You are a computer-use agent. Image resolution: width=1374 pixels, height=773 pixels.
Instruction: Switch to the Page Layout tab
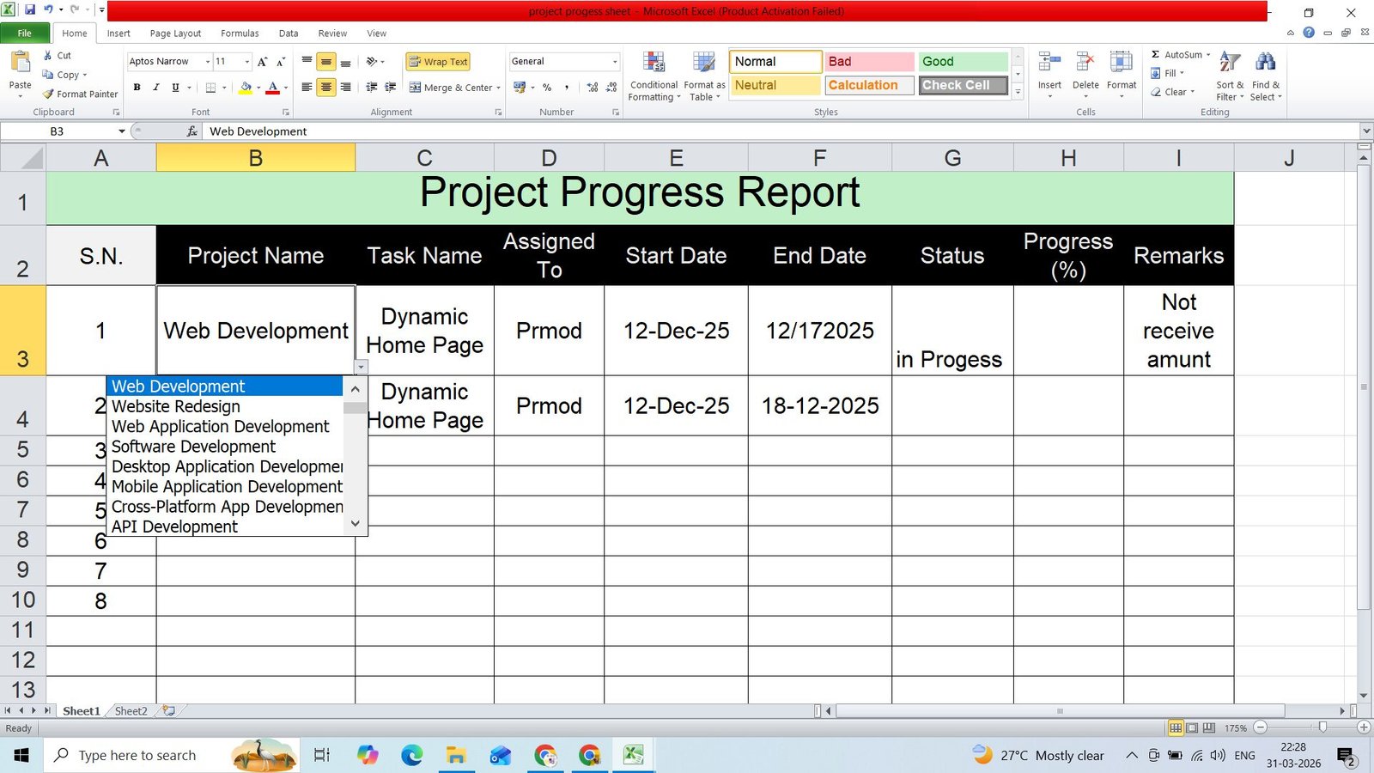(175, 33)
